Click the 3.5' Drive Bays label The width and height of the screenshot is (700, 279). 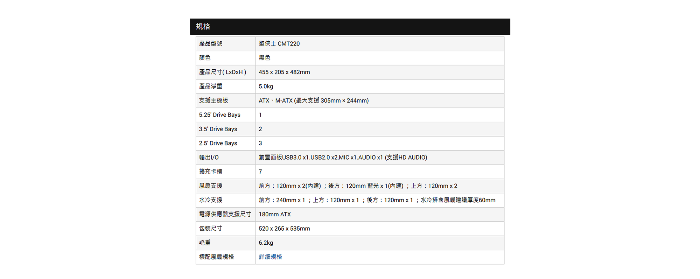218,129
